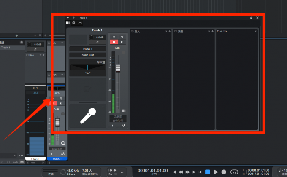Rewind using the double-left arrow

181,172
